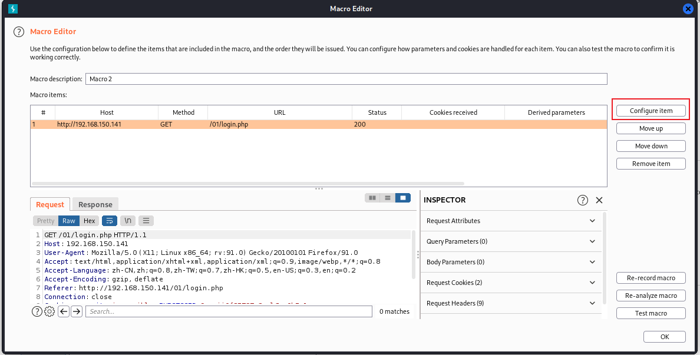Image resolution: width=700 pixels, height=355 pixels.
Task: Click the Inspector help question mark
Action: (x=582, y=200)
